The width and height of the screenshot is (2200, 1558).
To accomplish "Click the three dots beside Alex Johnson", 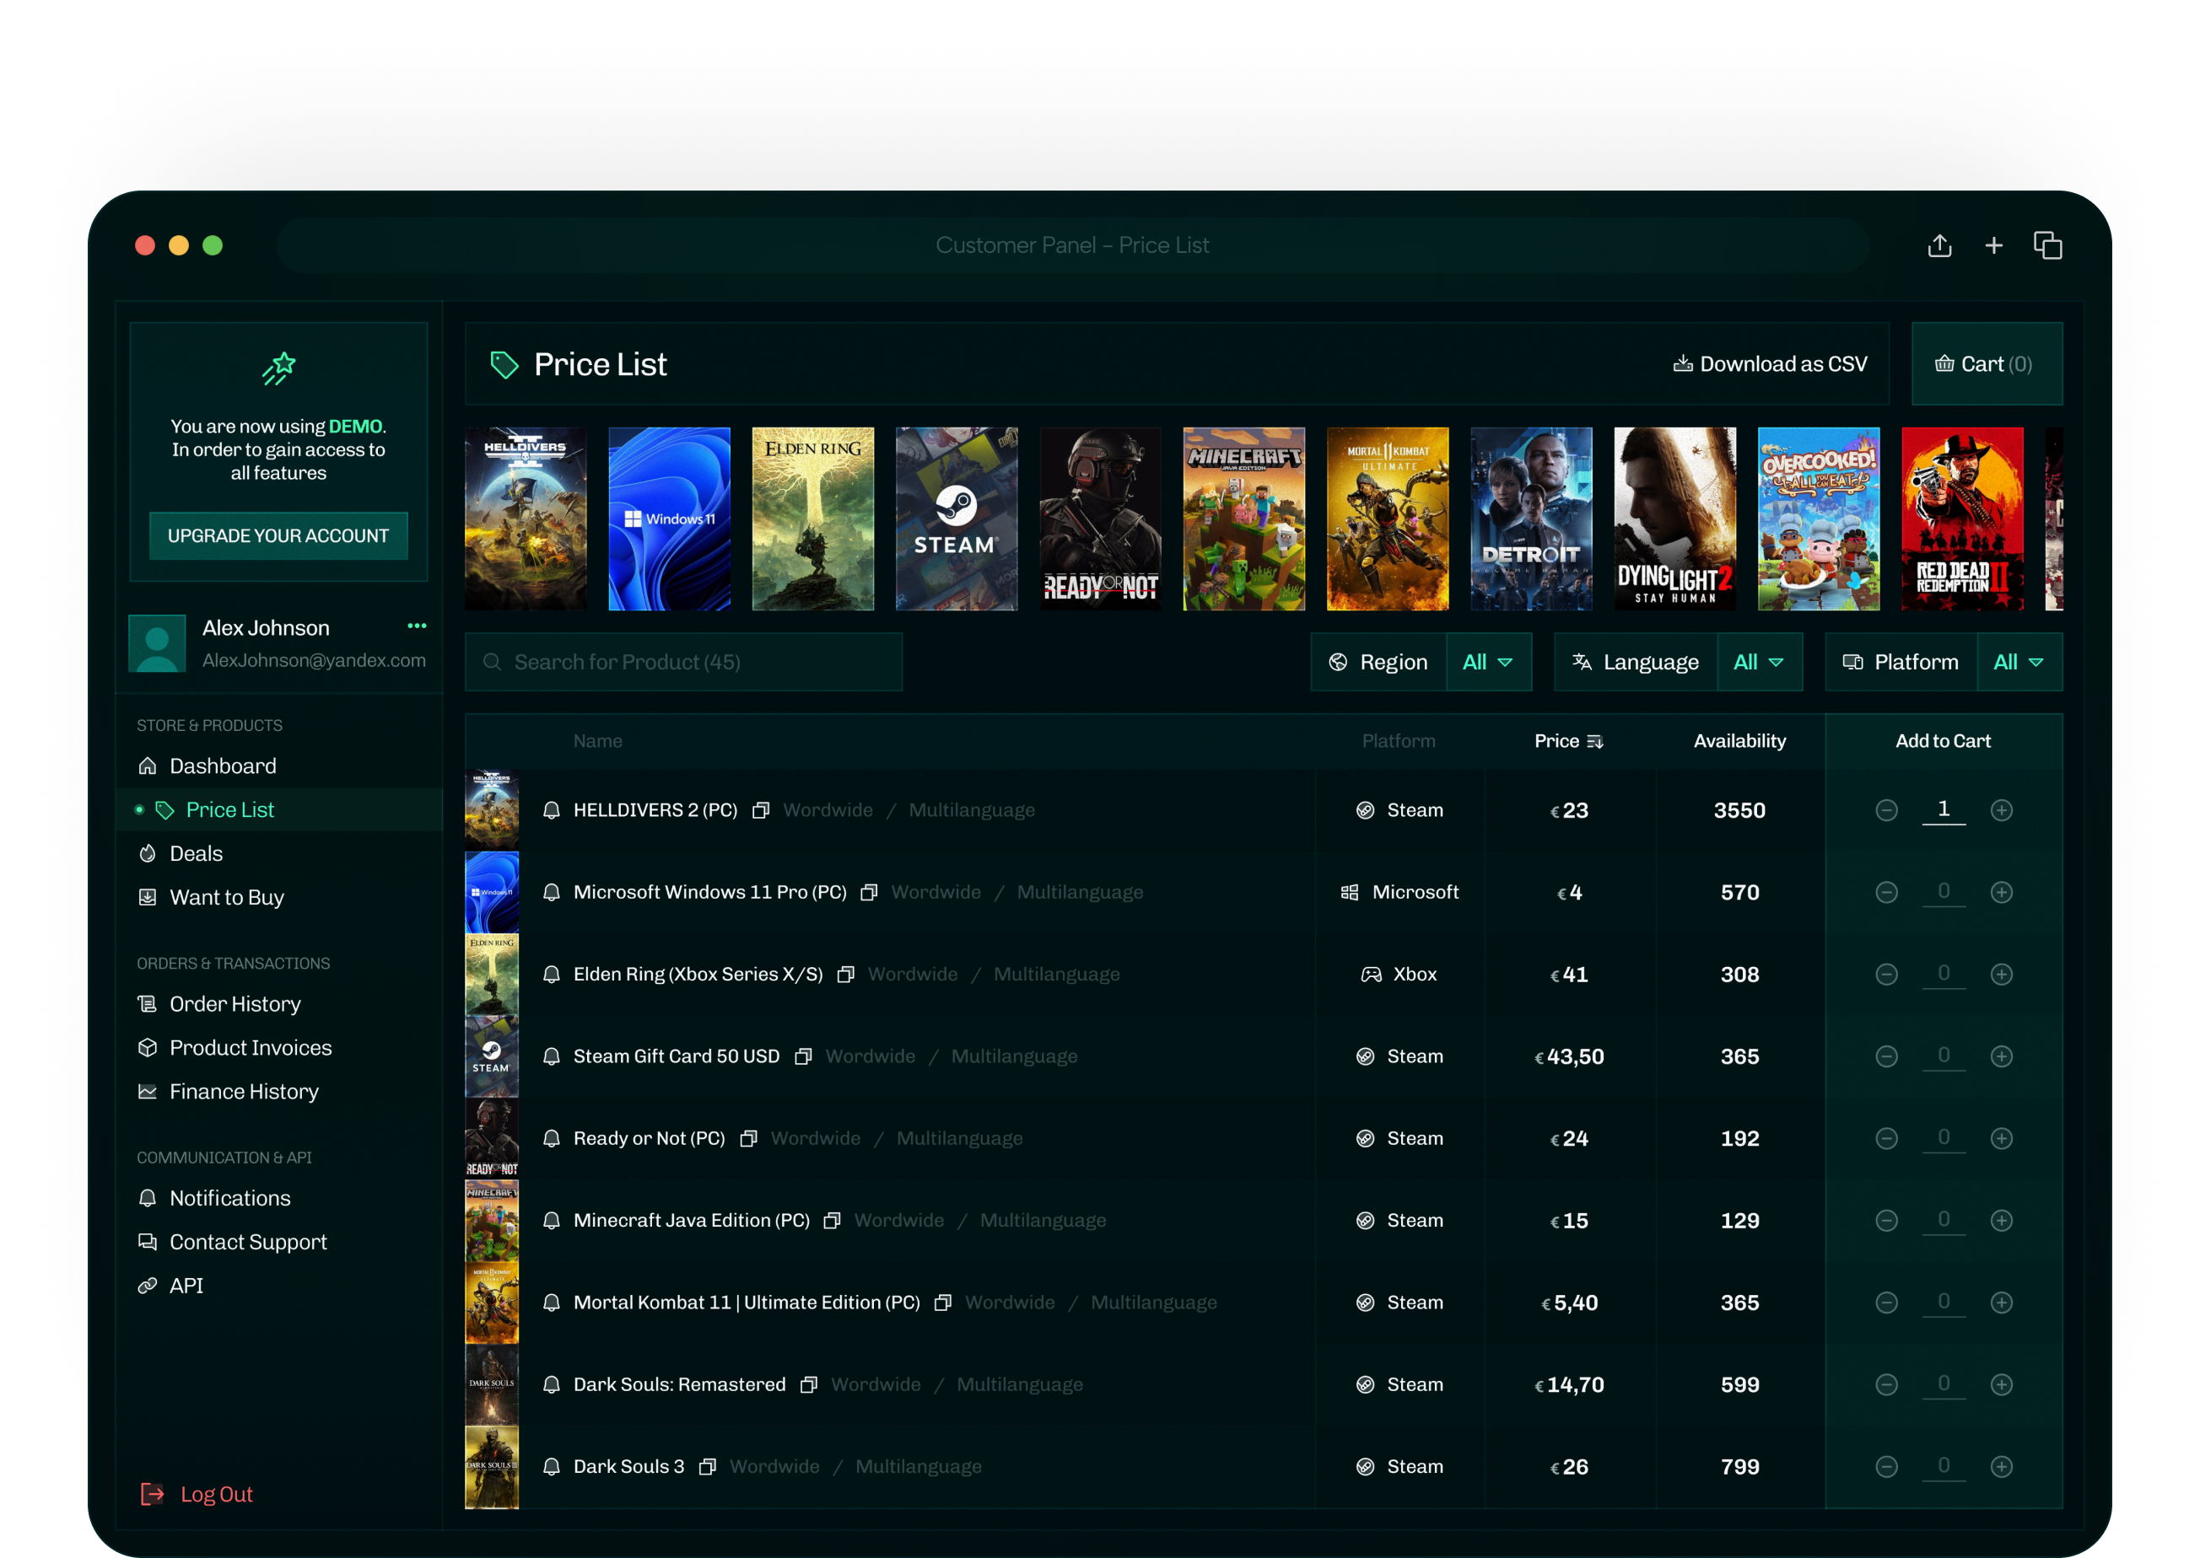I will (x=417, y=626).
